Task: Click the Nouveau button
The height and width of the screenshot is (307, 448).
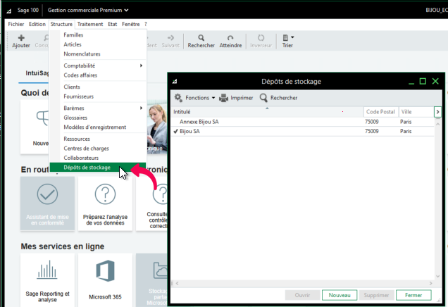Action: point(340,295)
